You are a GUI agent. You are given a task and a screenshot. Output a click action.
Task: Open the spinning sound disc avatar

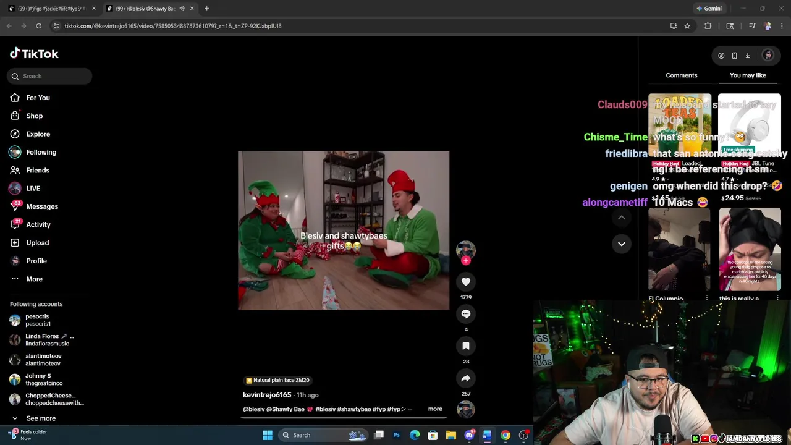466,409
